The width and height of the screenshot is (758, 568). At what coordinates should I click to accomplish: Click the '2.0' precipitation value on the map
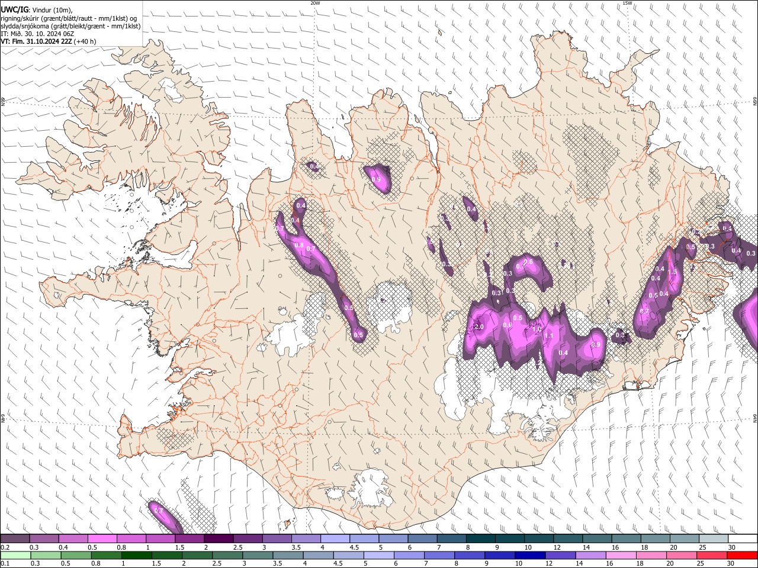479,327
